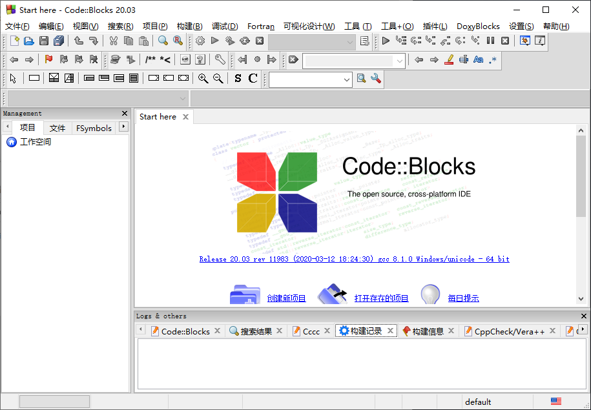591x410 pixels.
Task: Click the scroll down arrow on Start page
Action: point(581,299)
